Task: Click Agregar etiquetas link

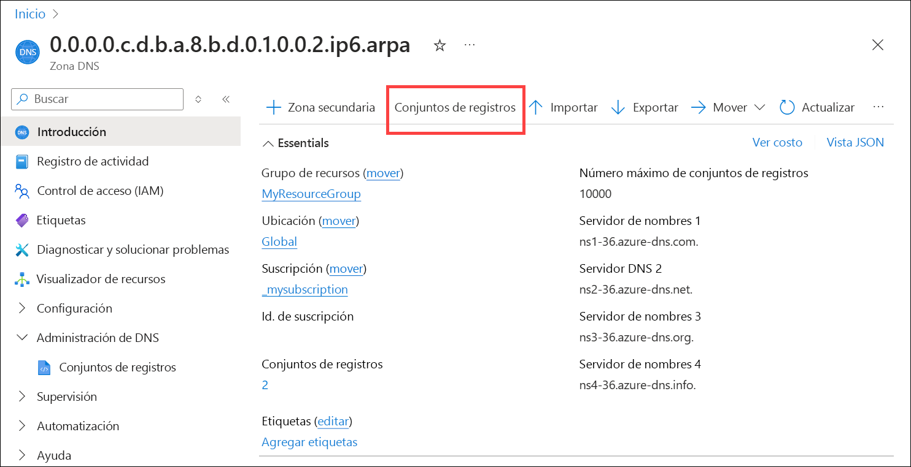Action: point(309,442)
